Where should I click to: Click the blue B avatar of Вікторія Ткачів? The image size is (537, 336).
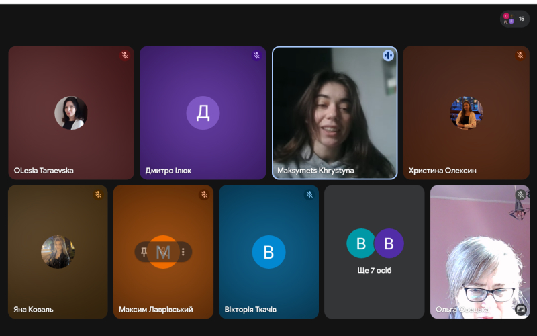pyautogui.click(x=268, y=252)
